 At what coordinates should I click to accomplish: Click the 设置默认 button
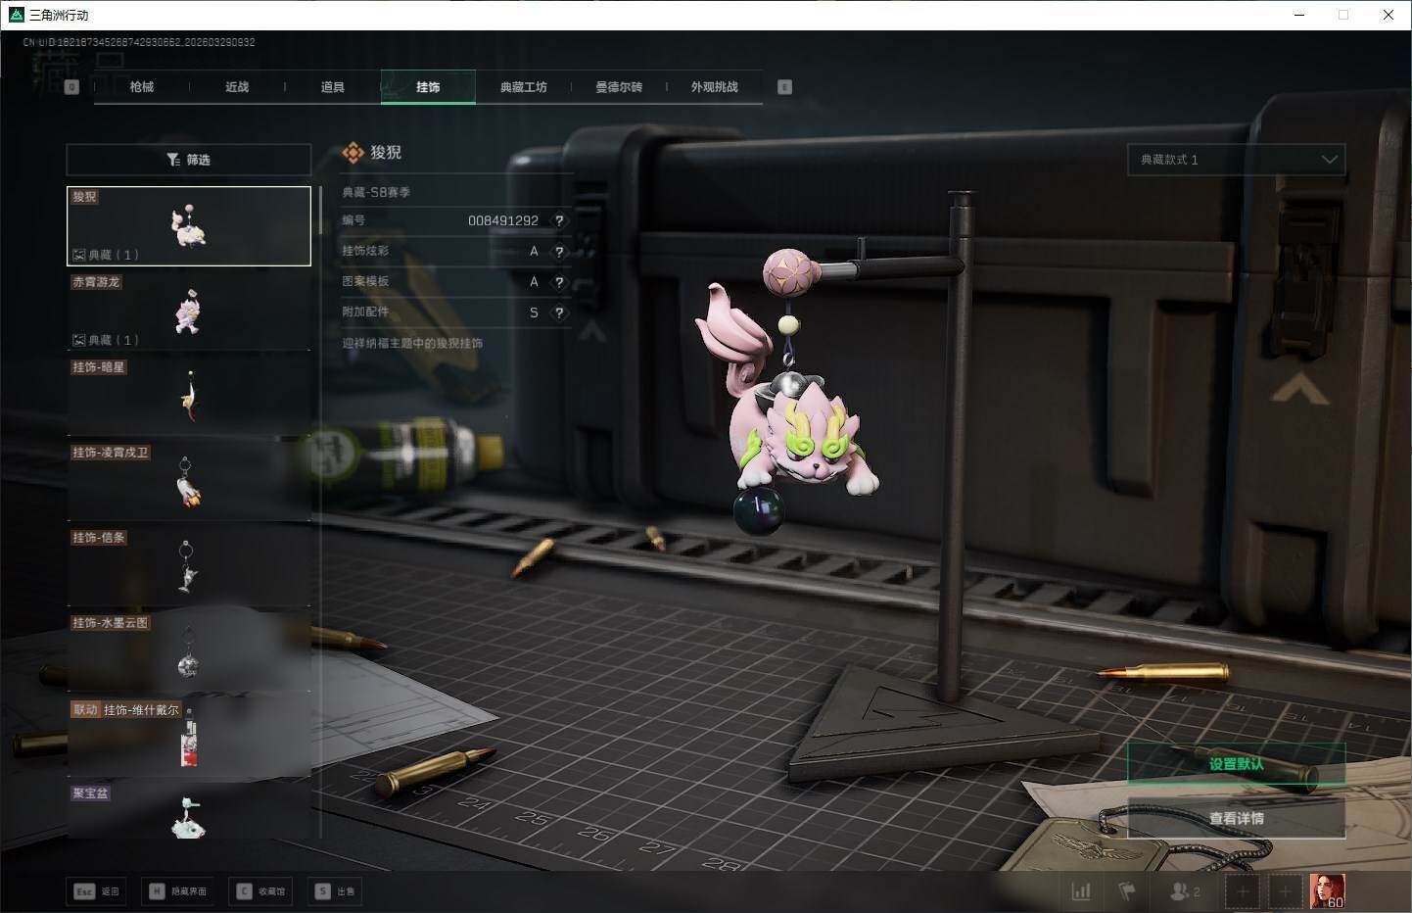[x=1236, y=764]
